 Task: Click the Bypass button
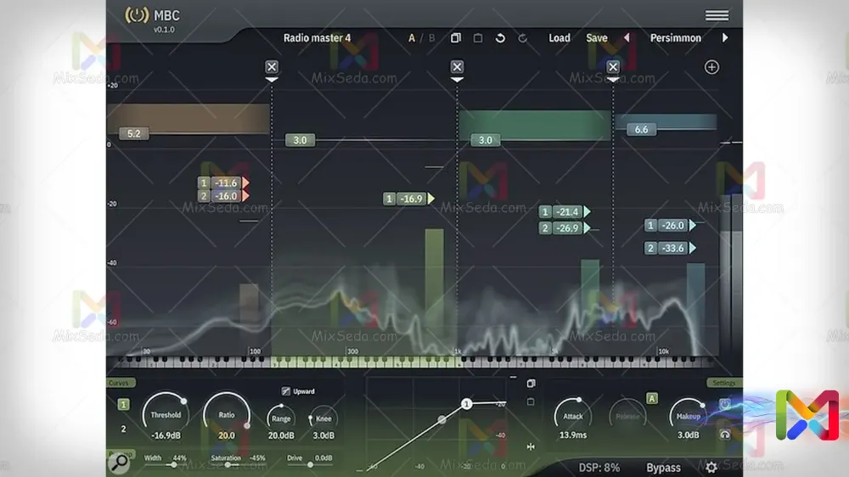tap(663, 468)
